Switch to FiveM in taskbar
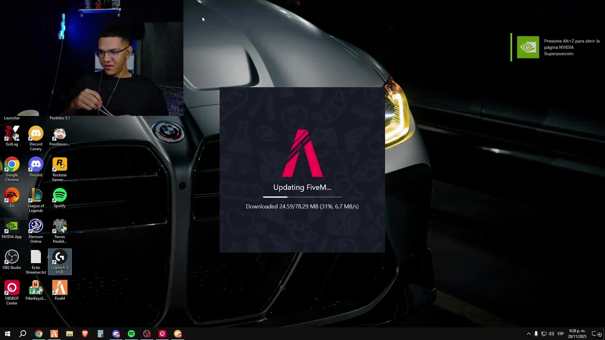The image size is (605, 340). point(54,334)
